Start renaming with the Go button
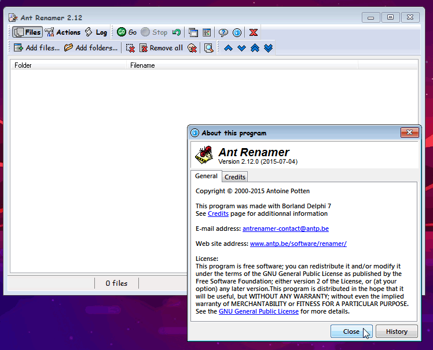This screenshot has height=350, width=433. [127, 32]
